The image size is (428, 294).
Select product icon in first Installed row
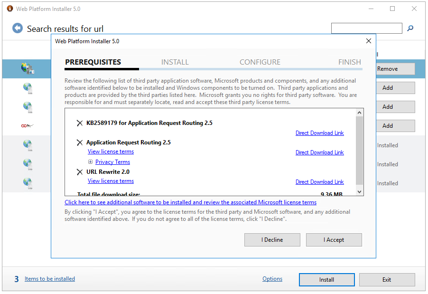pos(28,145)
